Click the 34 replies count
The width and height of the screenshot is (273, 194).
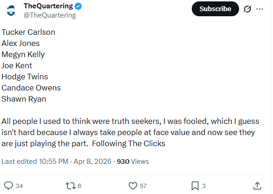(19, 186)
